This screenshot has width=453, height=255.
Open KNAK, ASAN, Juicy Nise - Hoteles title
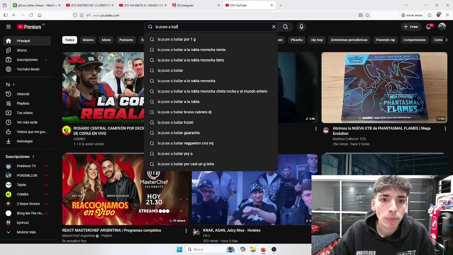coord(232,230)
